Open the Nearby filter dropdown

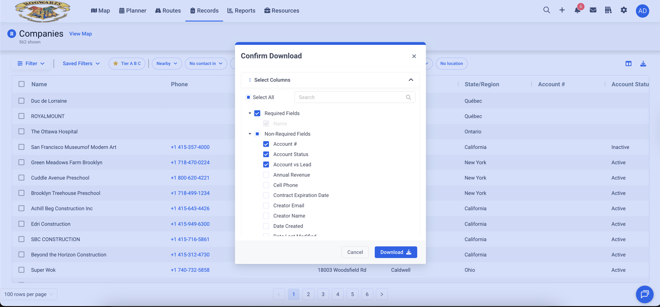[x=167, y=64]
